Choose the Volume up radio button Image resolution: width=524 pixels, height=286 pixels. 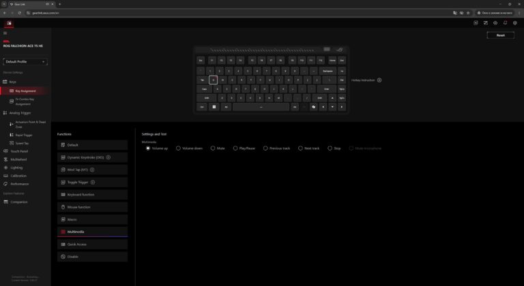coord(148,148)
